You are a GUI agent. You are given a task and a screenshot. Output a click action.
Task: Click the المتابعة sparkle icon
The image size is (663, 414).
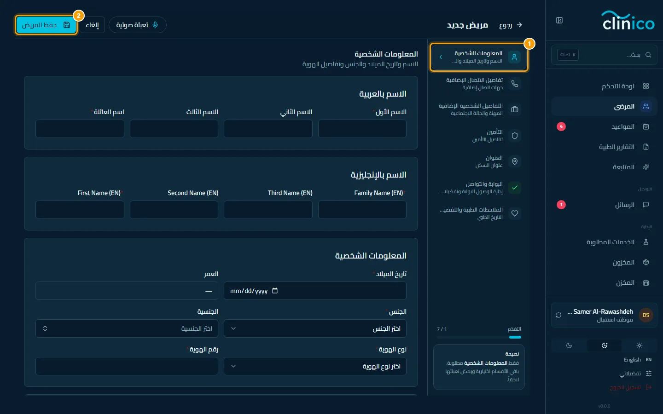pos(646,167)
